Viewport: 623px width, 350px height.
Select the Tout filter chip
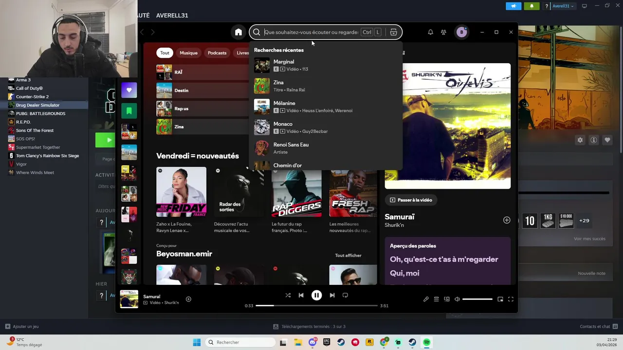[x=165, y=52]
